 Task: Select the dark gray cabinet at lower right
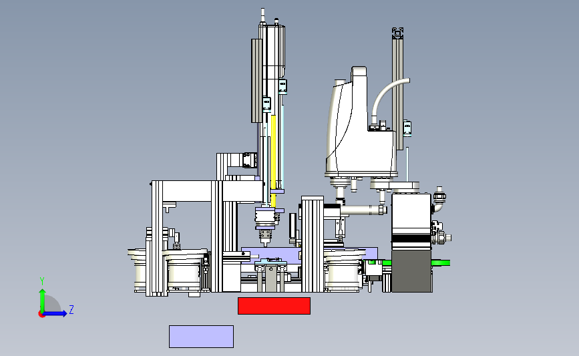(411, 271)
